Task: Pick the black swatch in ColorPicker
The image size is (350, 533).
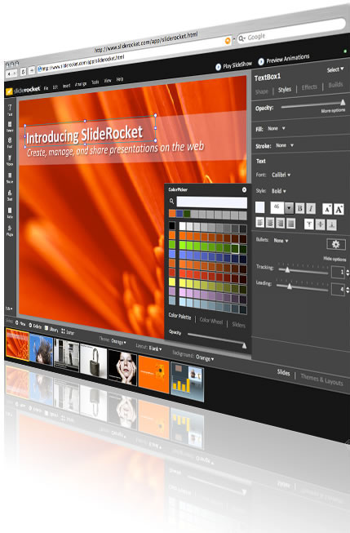Action: (172, 225)
